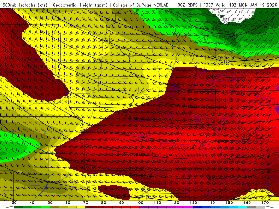279x209 pixels.
Task: Click the cyan 155-160 kt legend swatch
Action: [x=243, y=207]
